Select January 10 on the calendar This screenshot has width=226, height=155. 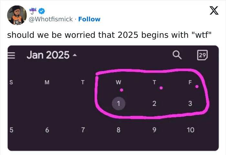[190, 130]
